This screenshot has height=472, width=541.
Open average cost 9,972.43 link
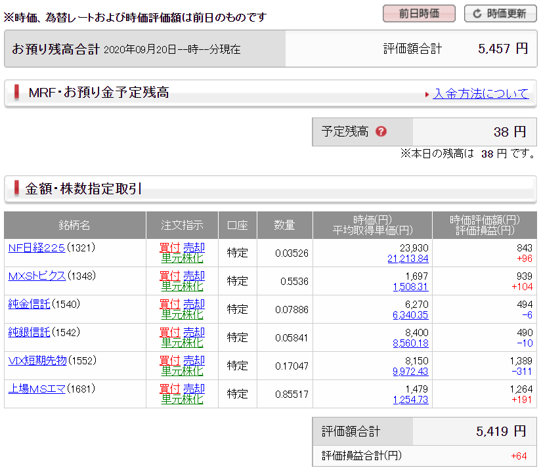410,372
